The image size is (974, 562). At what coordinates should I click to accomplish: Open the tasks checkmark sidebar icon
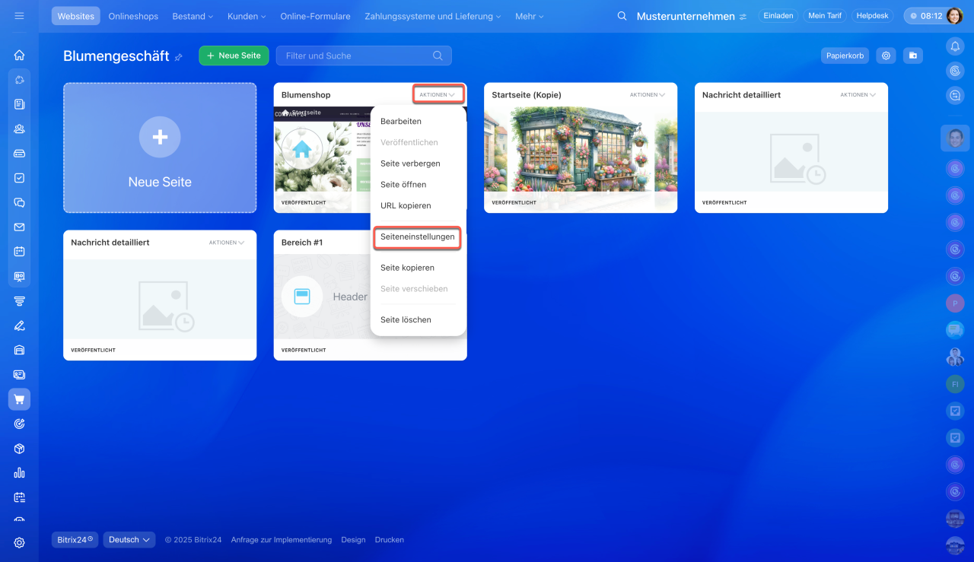19,178
